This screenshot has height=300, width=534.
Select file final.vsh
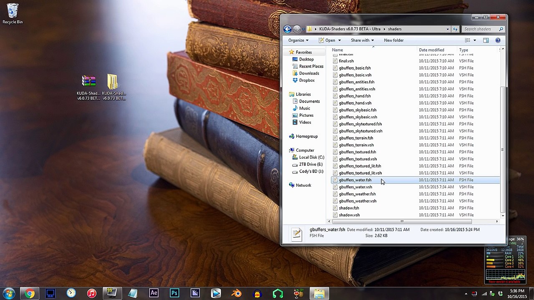tap(346, 61)
